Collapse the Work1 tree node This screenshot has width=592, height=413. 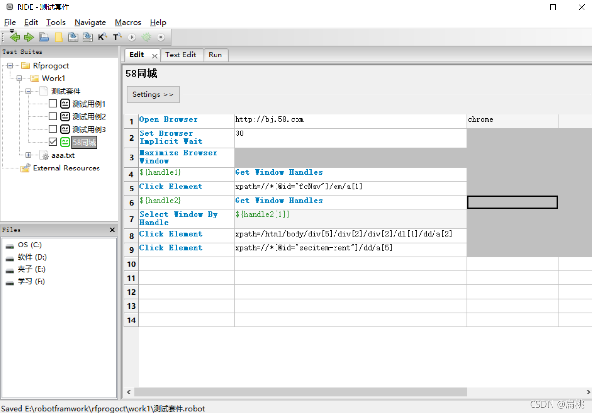(x=19, y=78)
